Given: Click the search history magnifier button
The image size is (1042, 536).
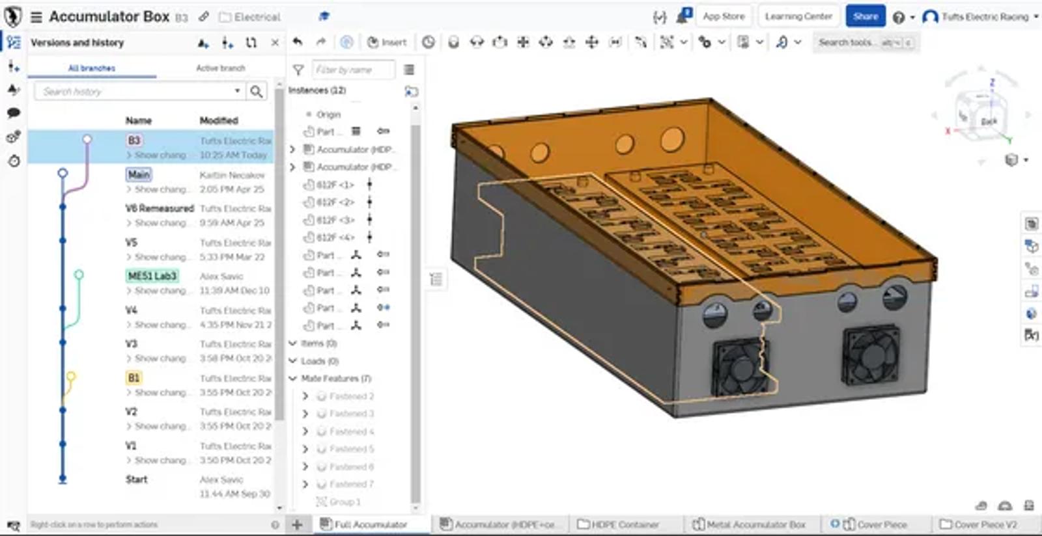Looking at the screenshot, I should [257, 92].
